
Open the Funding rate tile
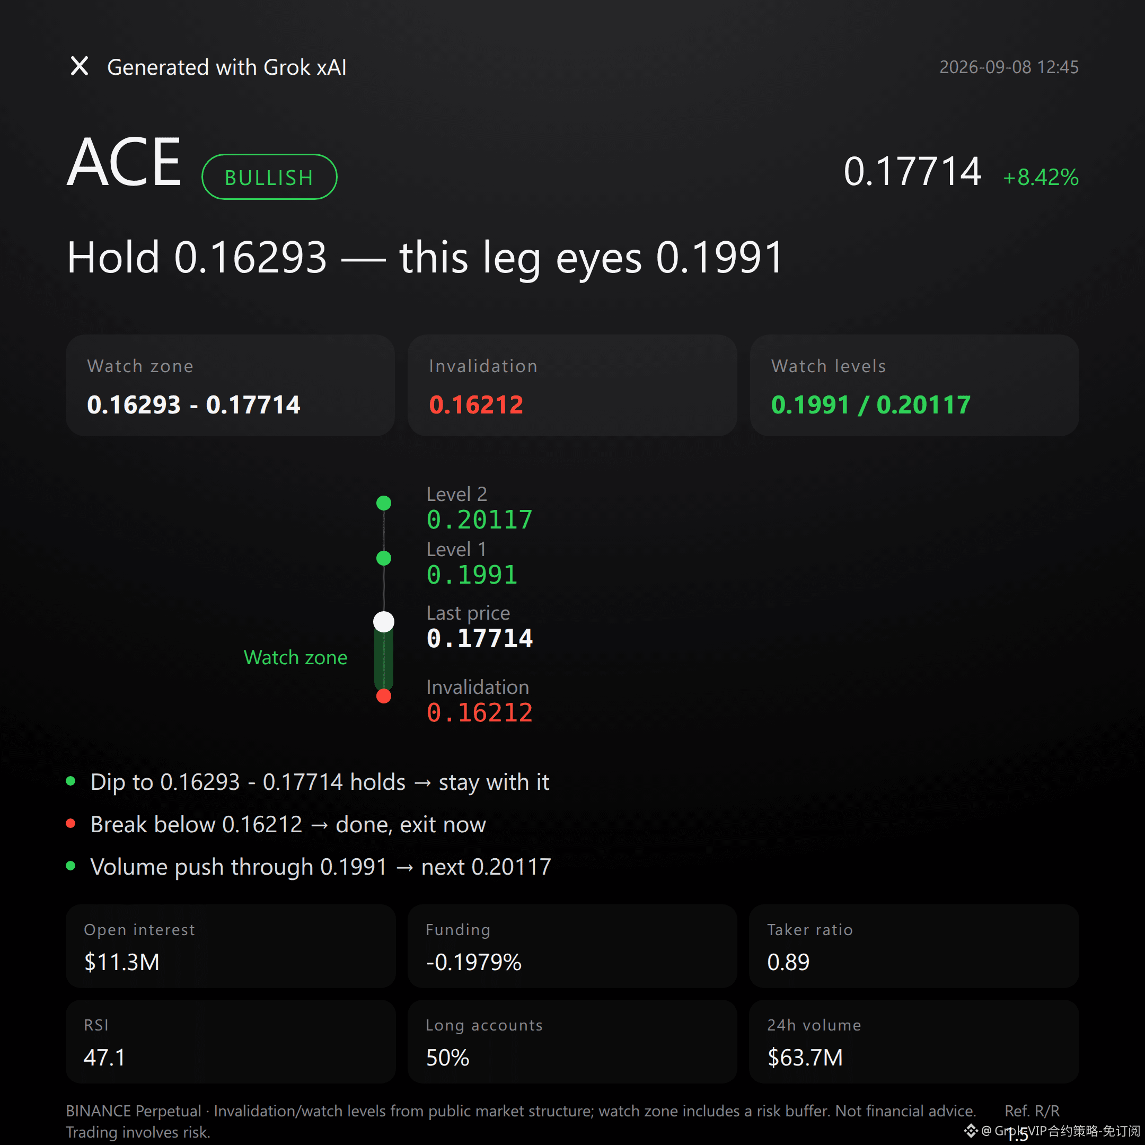point(572,946)
